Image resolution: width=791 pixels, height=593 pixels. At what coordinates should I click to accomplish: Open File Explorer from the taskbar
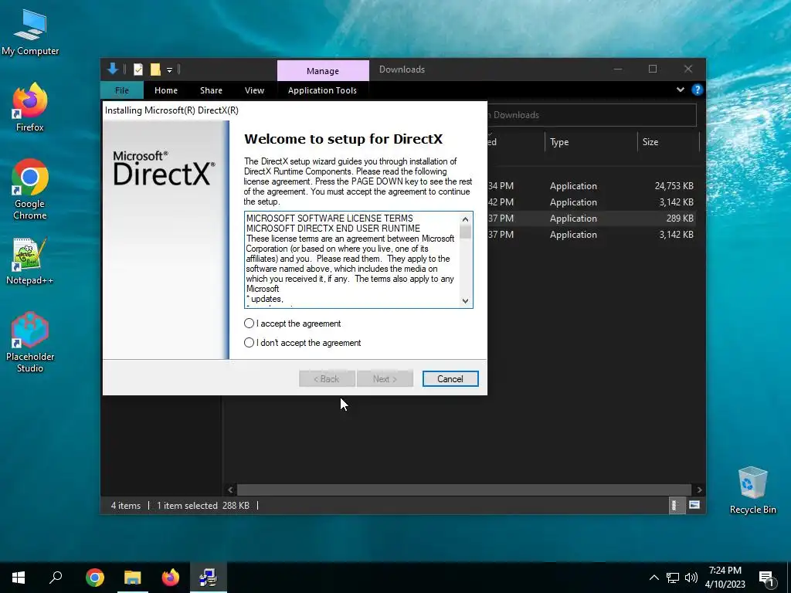(133, 577)
